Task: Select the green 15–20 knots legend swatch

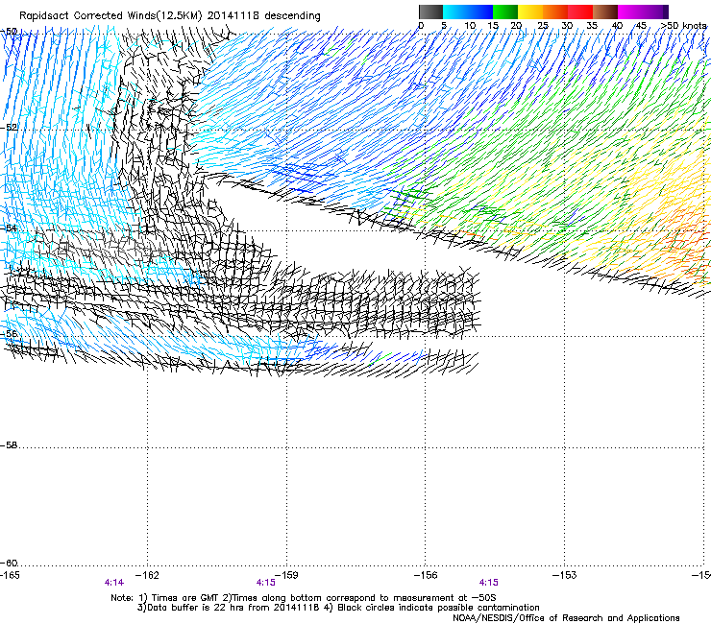Action: click(505, 12)
